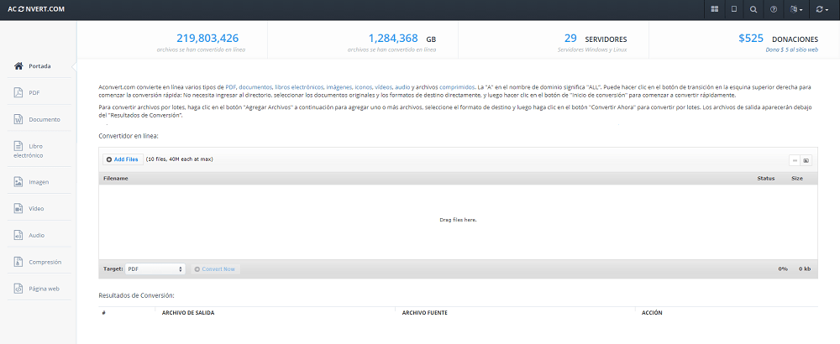840x344 pixels.
Task: Follow the 'iconos' link in description
Action: click(363, 86)
